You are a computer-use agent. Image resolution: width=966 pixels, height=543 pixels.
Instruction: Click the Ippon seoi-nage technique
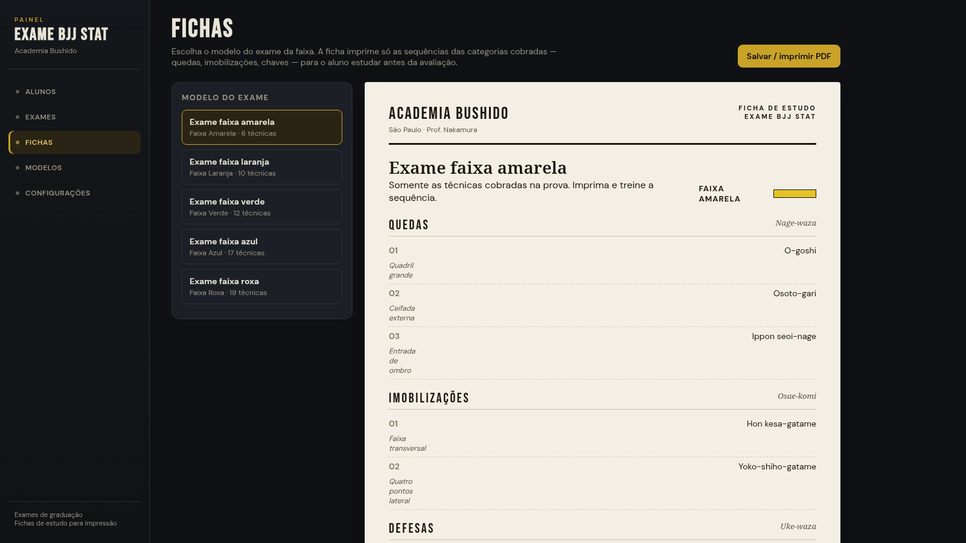point(784,336)
